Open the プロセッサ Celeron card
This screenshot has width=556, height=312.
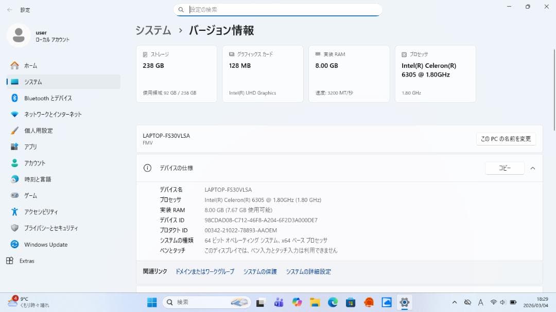pos(436,74)
